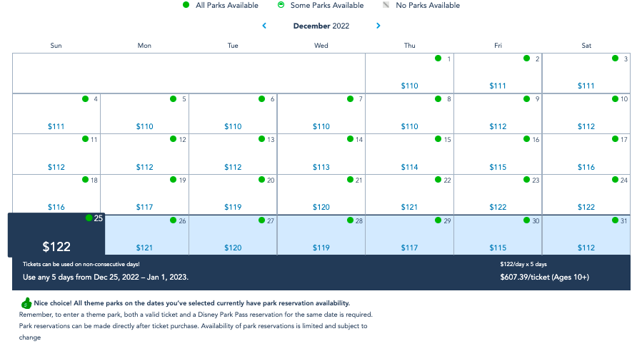Click the $121 price on December 26
The image size is (642, 351).
[144, 248]
